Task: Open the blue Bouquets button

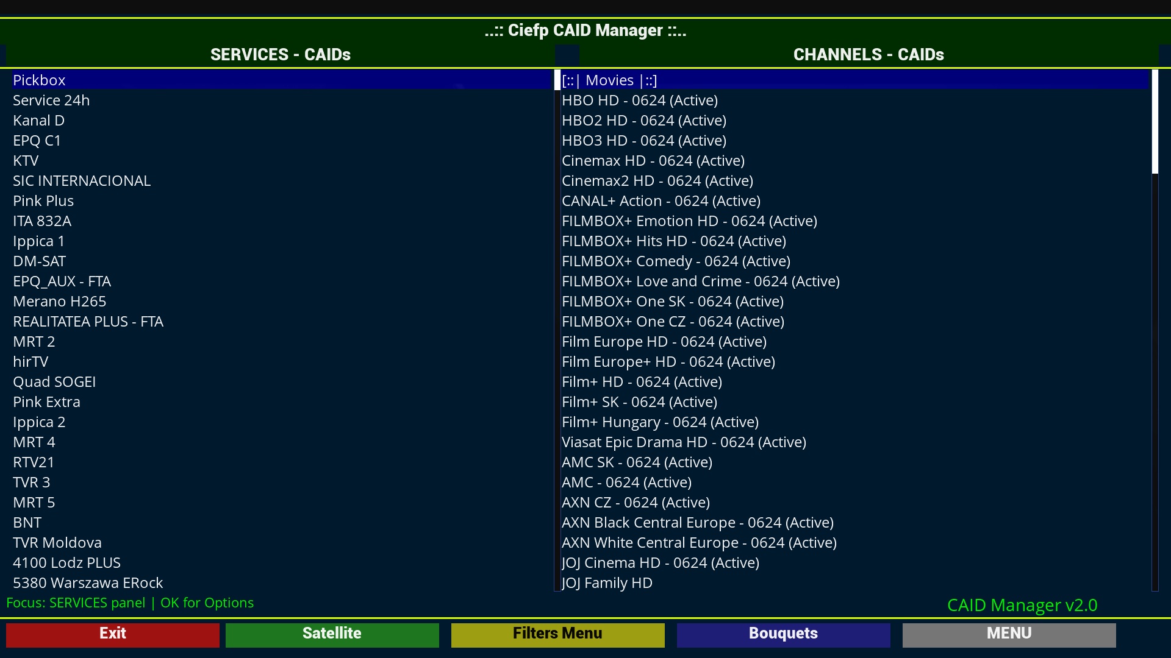Action: 784,635
